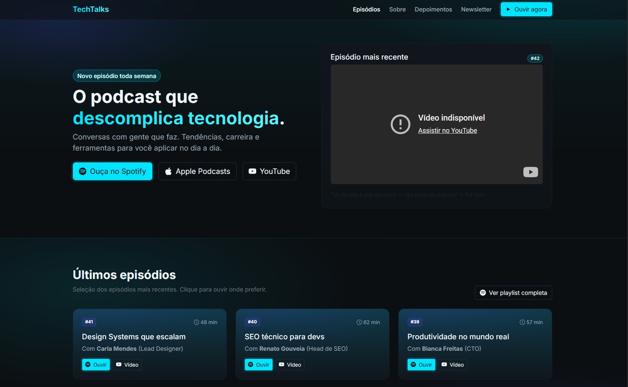Click 'Ouvir' for SEO técnico para devs
628x387 pixels.
[x=259, y=365]
